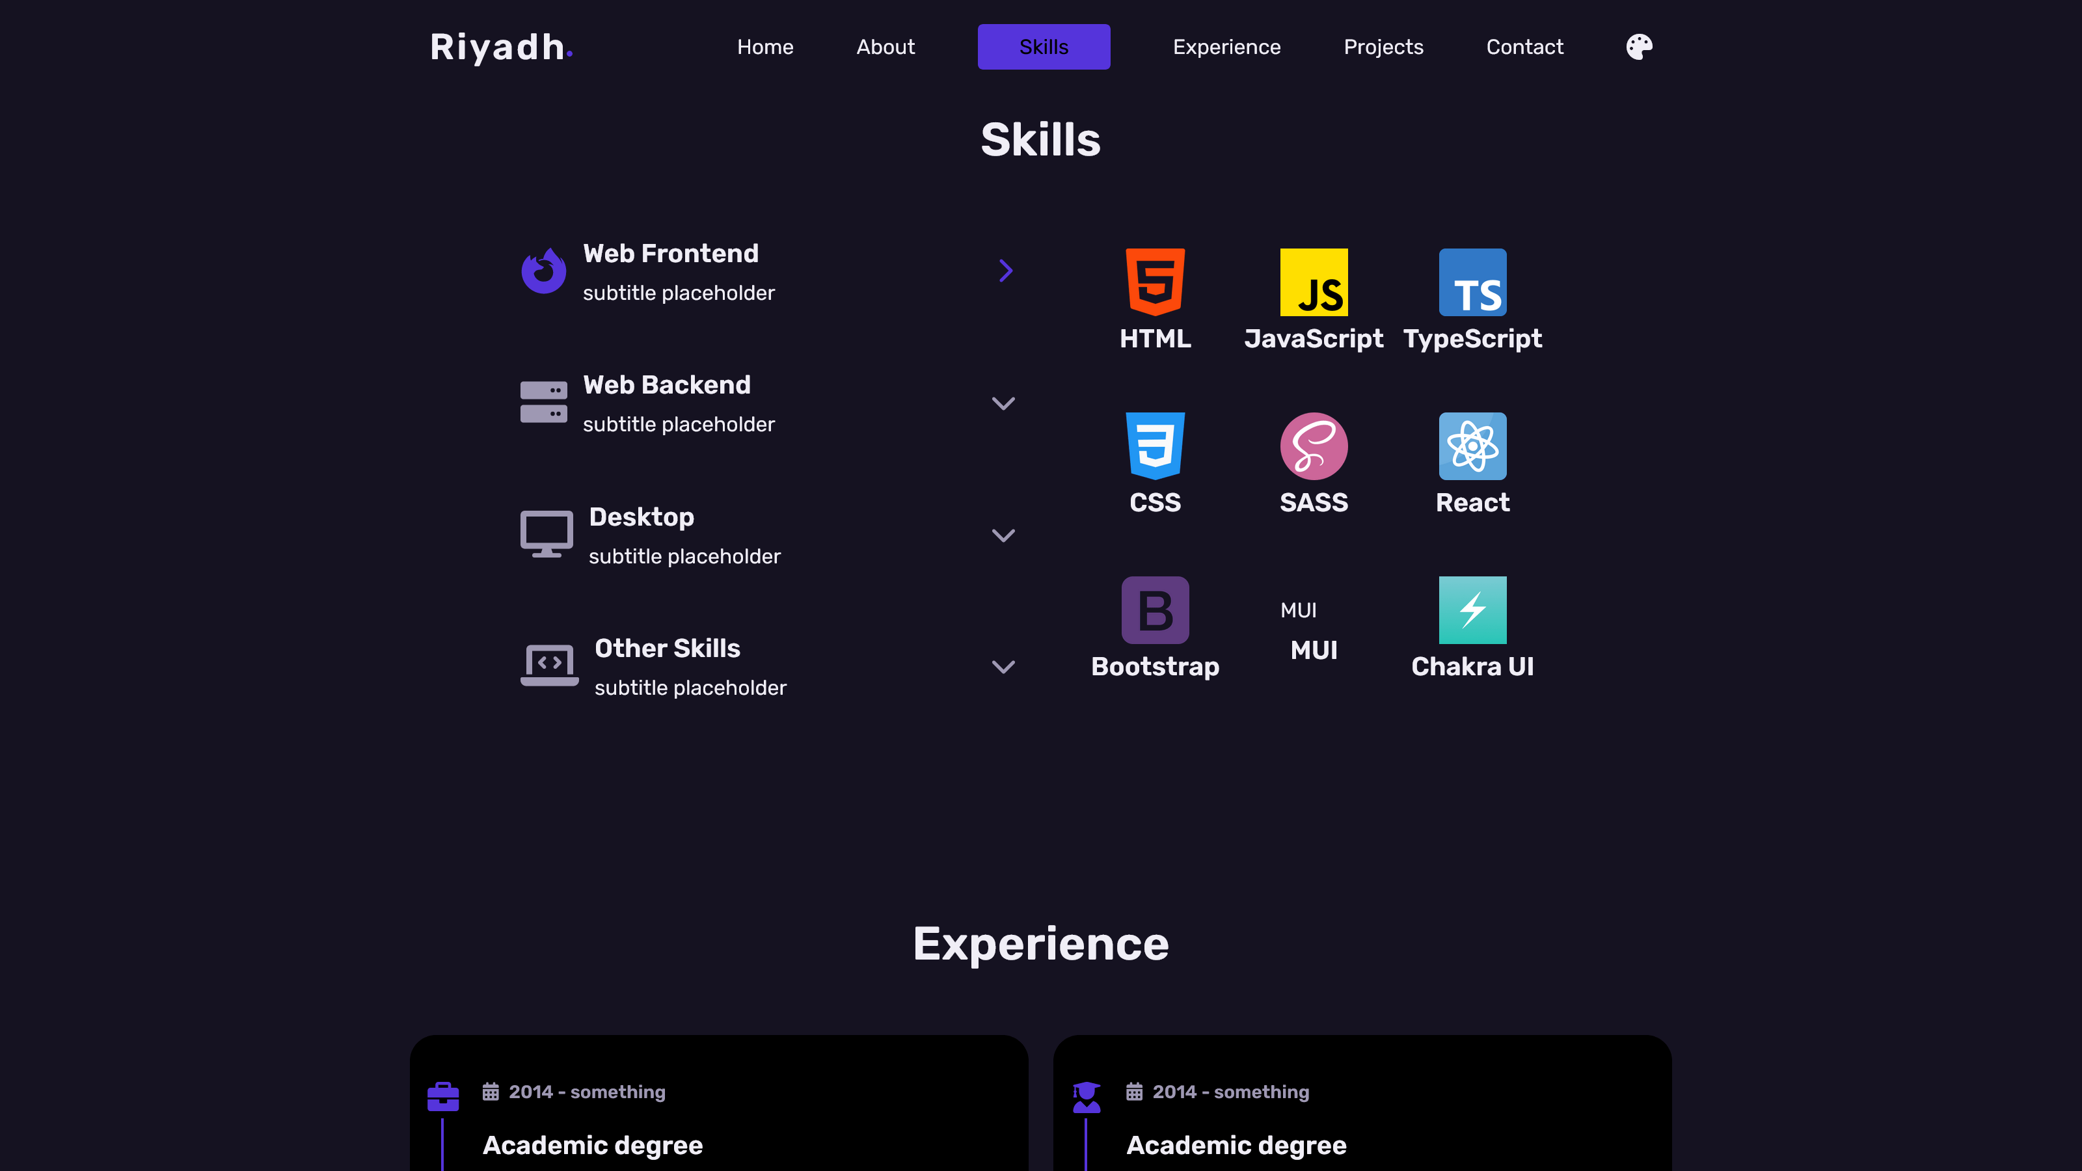Screen dimensions: 2082x1171
Task: Click the CSS skill icon
Action: tap(1156, 445)
